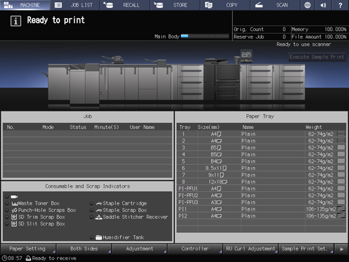Open the help question mark icon

coord(340,5)
